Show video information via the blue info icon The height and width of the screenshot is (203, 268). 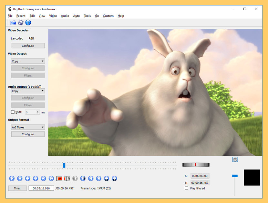pyautogui.click(x=28, y=23)
